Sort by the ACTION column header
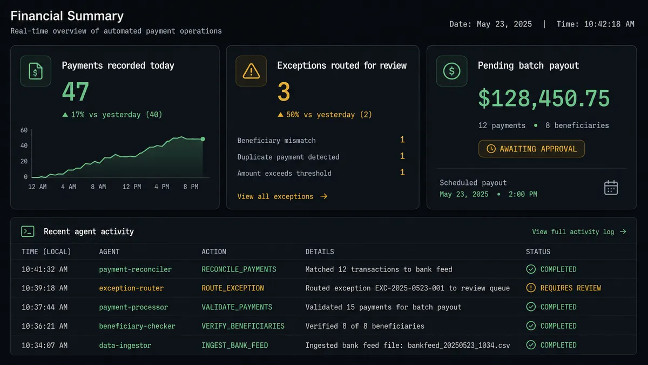 tap(214, 251)
